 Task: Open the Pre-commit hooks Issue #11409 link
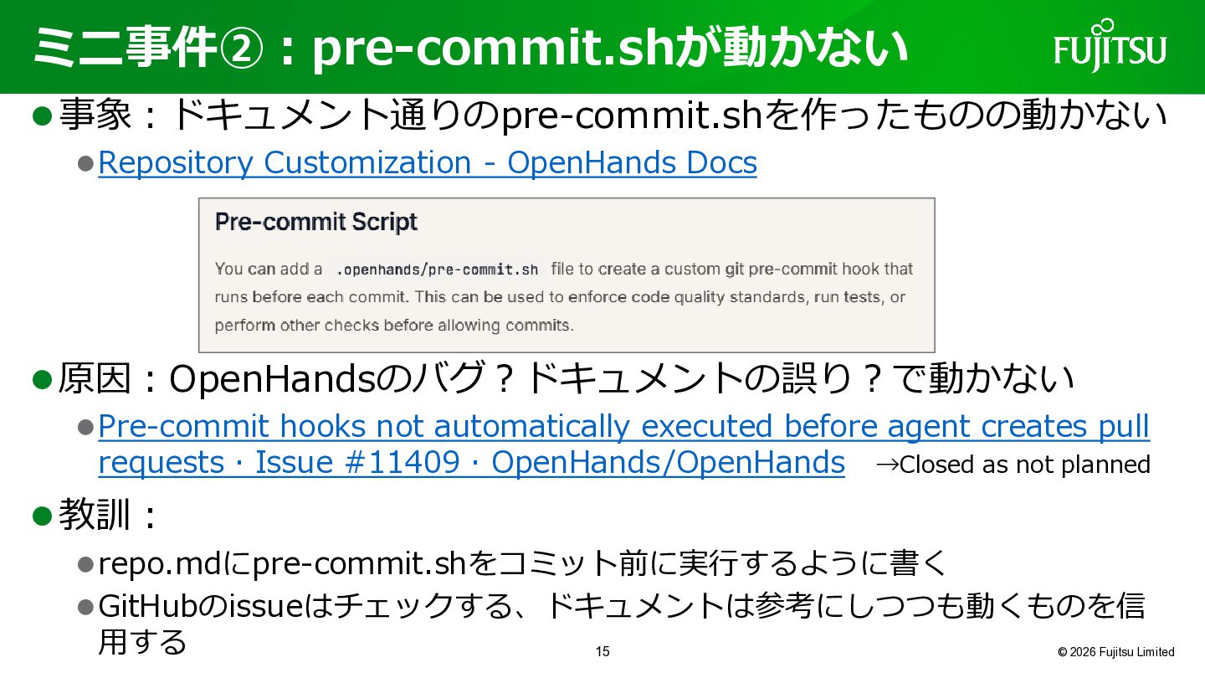[623, 444]
